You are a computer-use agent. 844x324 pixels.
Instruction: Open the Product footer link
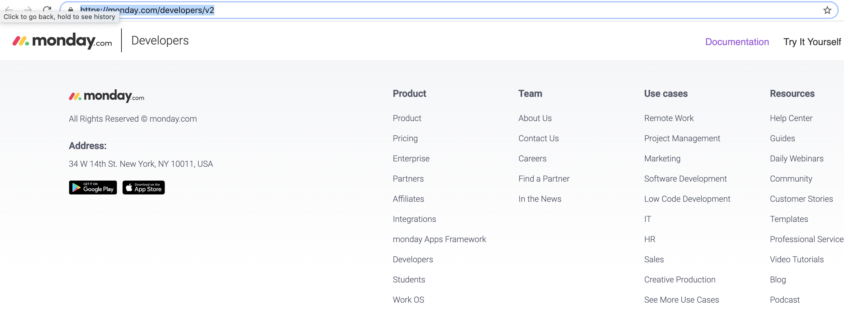(407, 118)
